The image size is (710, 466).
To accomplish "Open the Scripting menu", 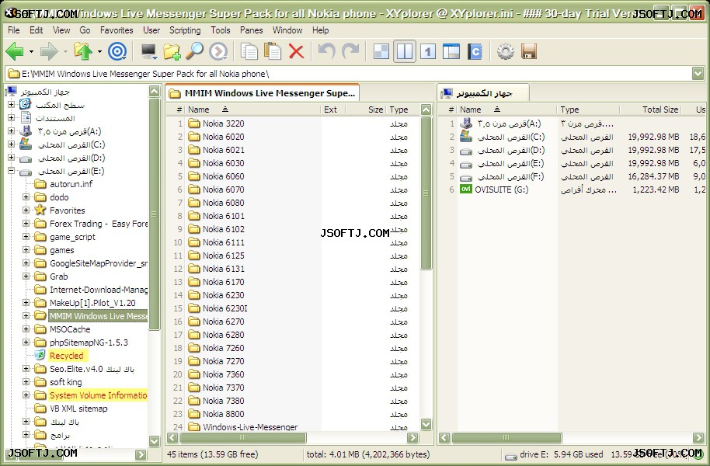I will (185, 30).
